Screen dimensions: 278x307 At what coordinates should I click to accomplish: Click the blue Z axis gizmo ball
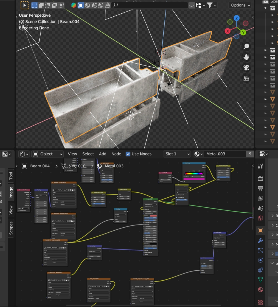(237, 18)
